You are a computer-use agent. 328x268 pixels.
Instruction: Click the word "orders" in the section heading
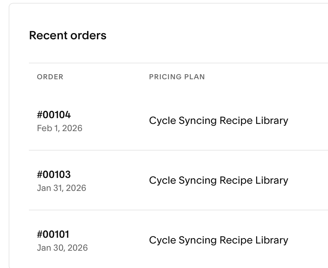tap(89, 35)
